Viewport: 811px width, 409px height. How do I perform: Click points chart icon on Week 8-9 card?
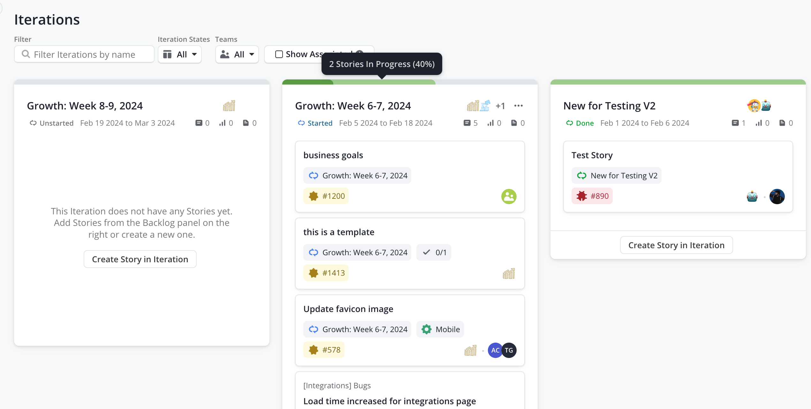pyautogui.click(x=222, y=123)
